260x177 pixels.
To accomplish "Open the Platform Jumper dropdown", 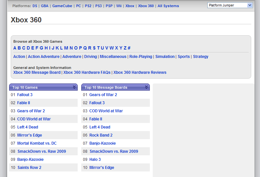I will [230, 5].
